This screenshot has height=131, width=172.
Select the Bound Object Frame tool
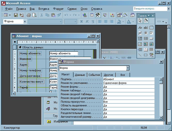[x=151, y=44]
